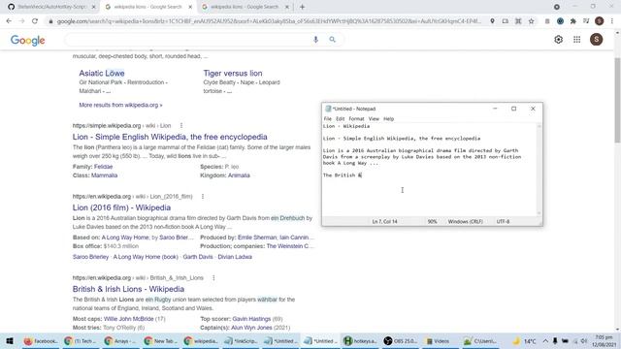Screen dimensions: 621x349
Task: Open Garth Davis sitelink
Action: [x=198, y=257]
